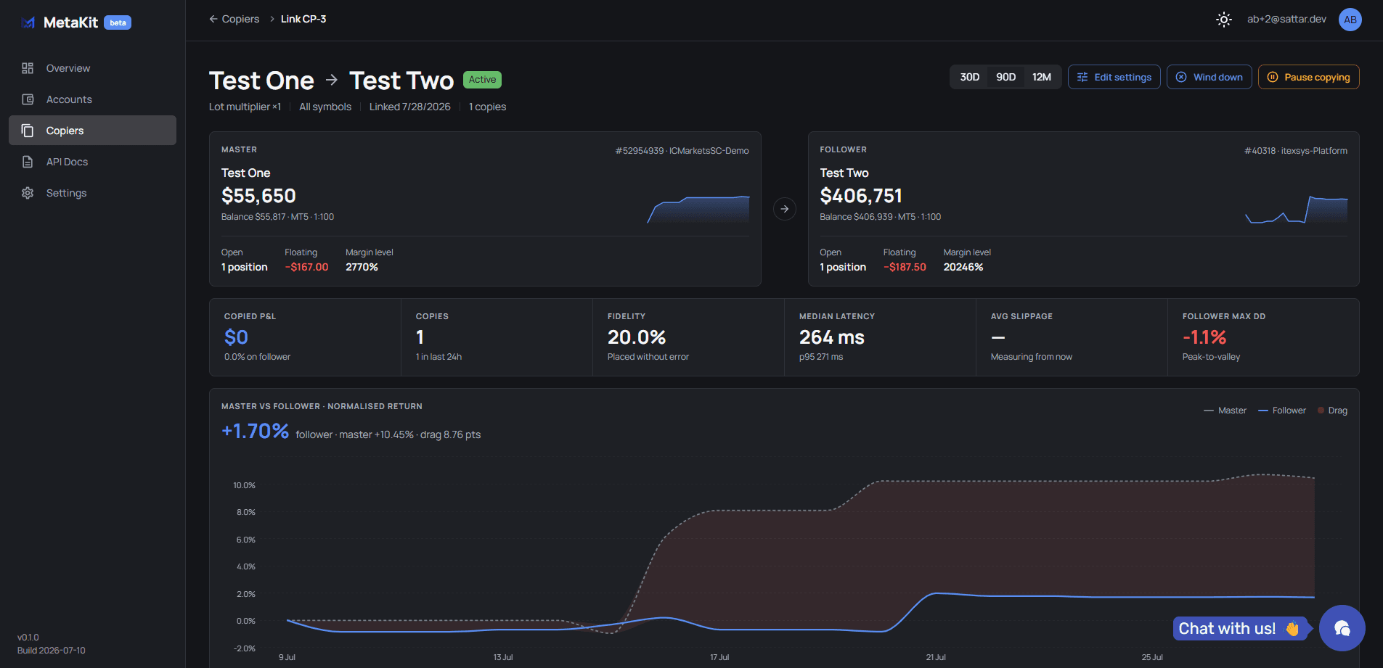Viewport: 1383px width, 668px height.
Task: Open the Chat with us! prompt
Action: [1239, 629]
